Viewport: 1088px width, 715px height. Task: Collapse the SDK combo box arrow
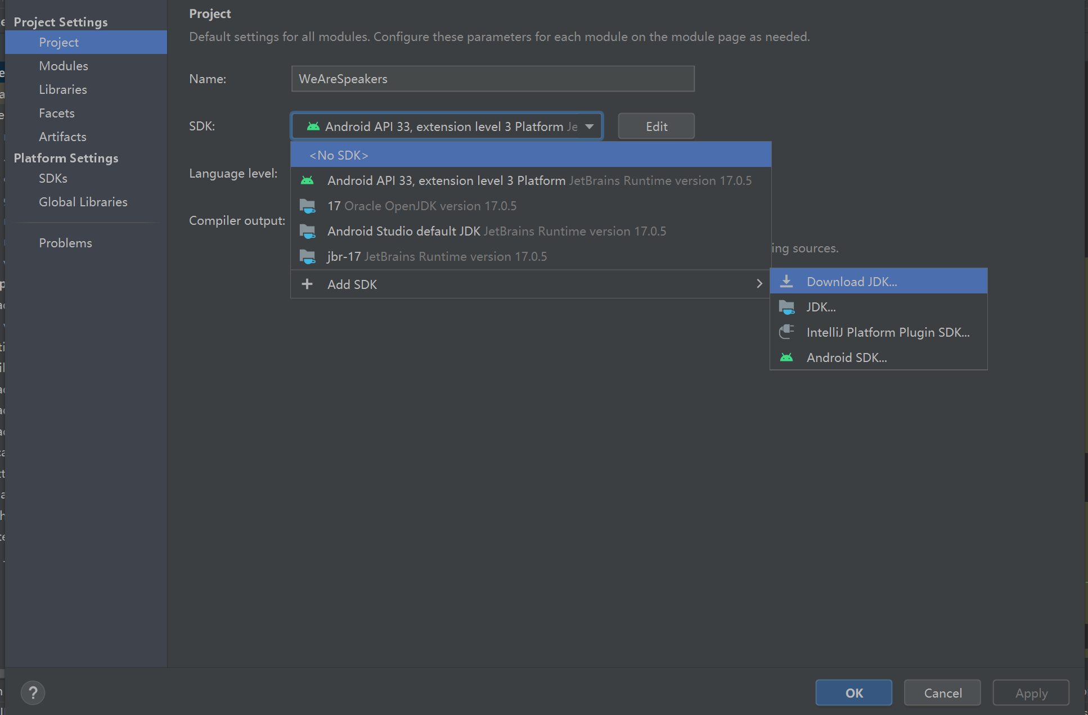coord(589,126)
